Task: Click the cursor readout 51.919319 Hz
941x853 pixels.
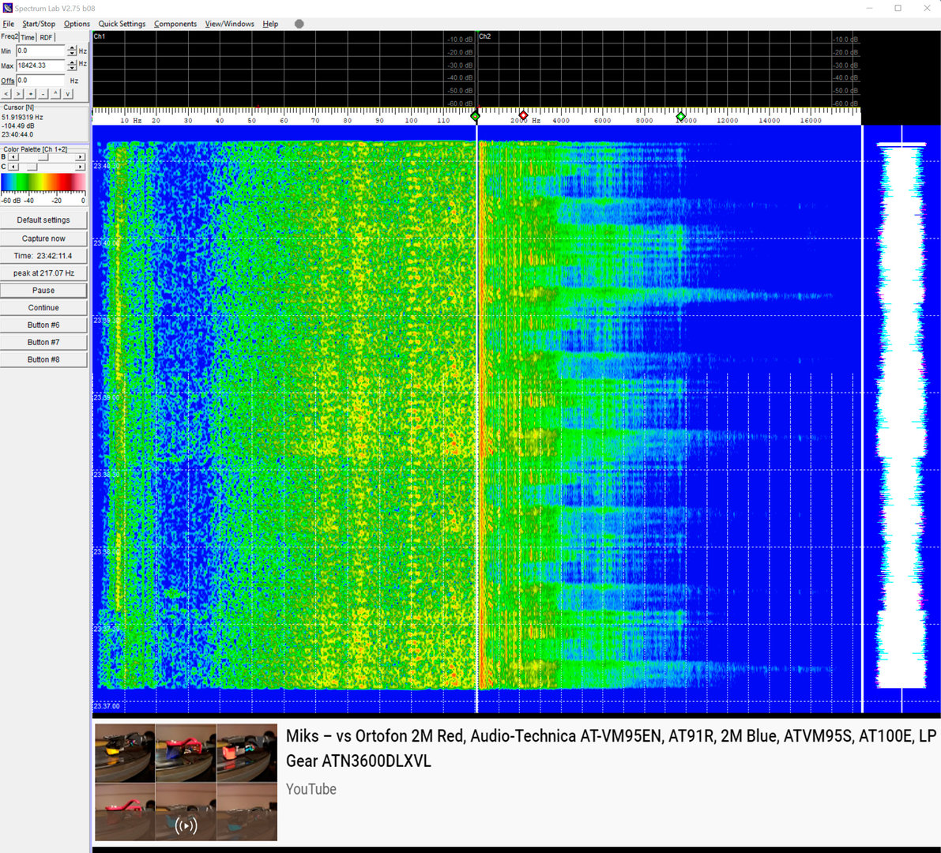Action: (x=22, y=118)
